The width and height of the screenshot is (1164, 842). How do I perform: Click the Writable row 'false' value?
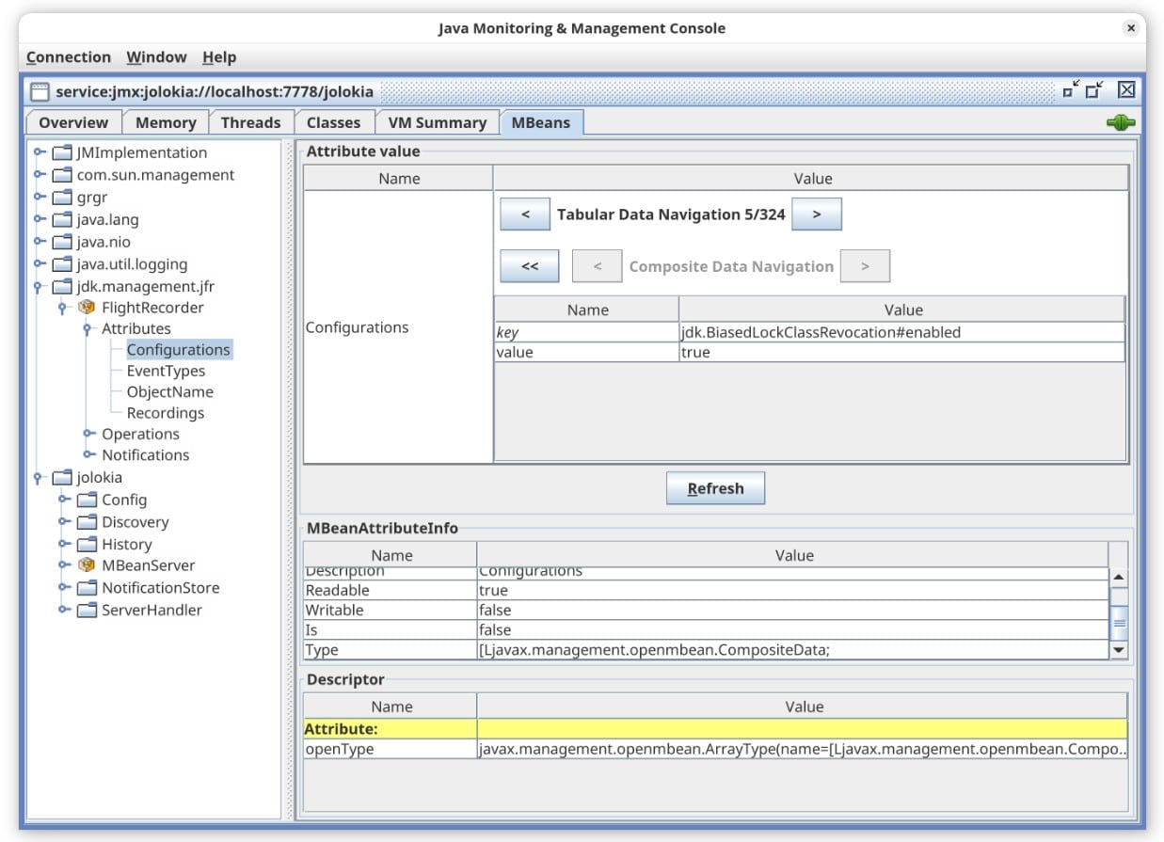(792, 610)
